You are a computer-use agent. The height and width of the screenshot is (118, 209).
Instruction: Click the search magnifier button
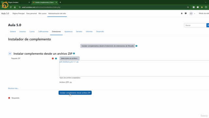tap(208, 25)
